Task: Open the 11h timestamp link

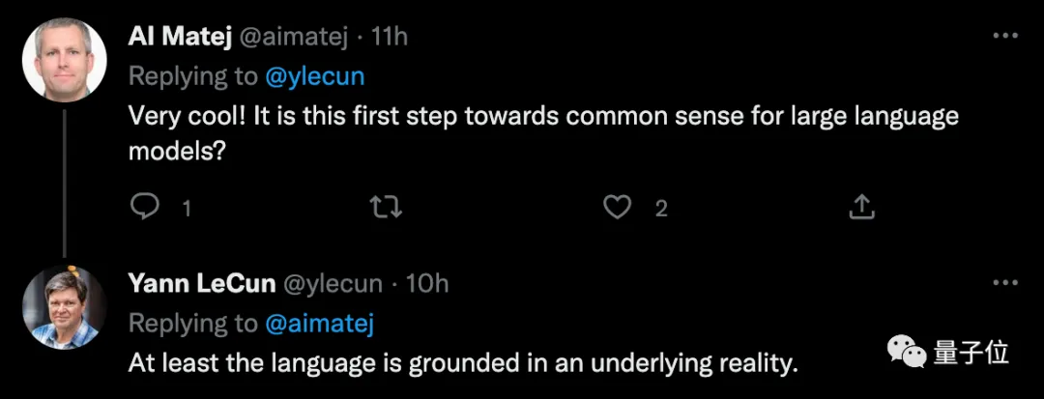Action: tap(390, 37)
